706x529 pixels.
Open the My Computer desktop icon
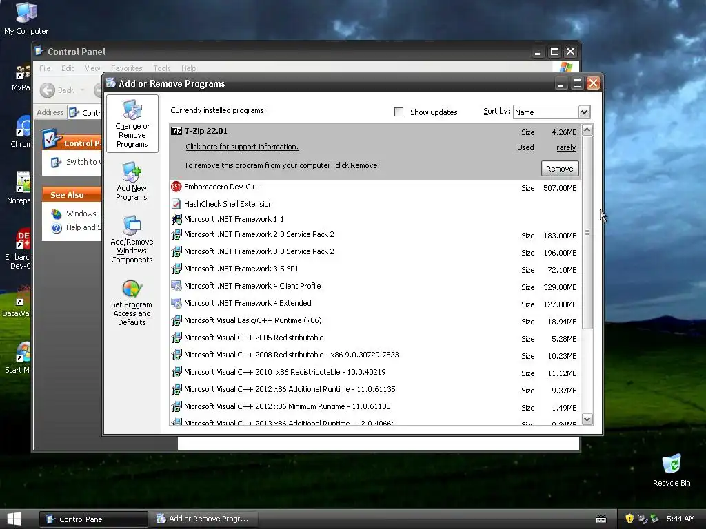[x=26, y=18]
